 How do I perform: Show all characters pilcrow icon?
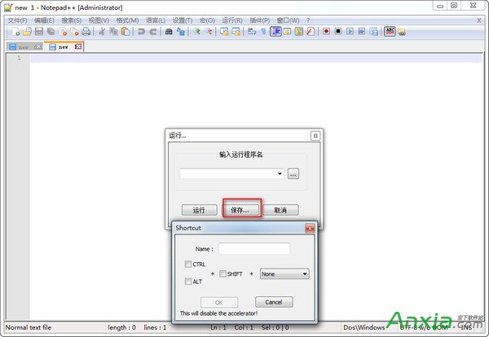click(x=263, y=32)
